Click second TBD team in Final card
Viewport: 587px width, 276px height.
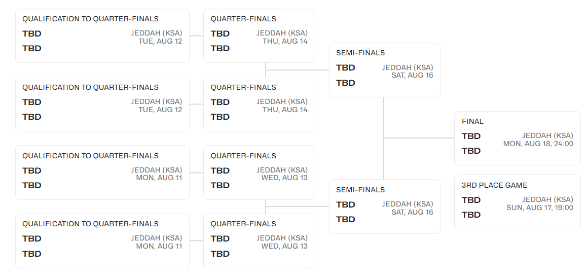(471, 151)
